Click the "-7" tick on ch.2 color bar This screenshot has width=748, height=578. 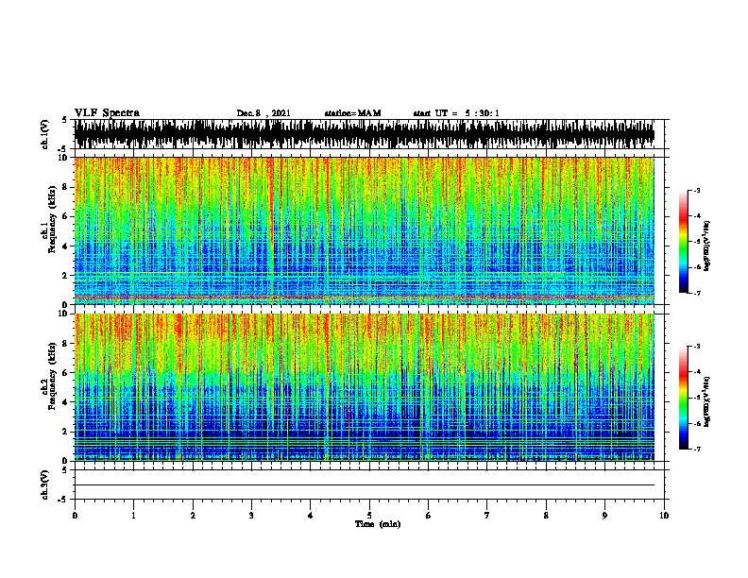tap(697, 450)
